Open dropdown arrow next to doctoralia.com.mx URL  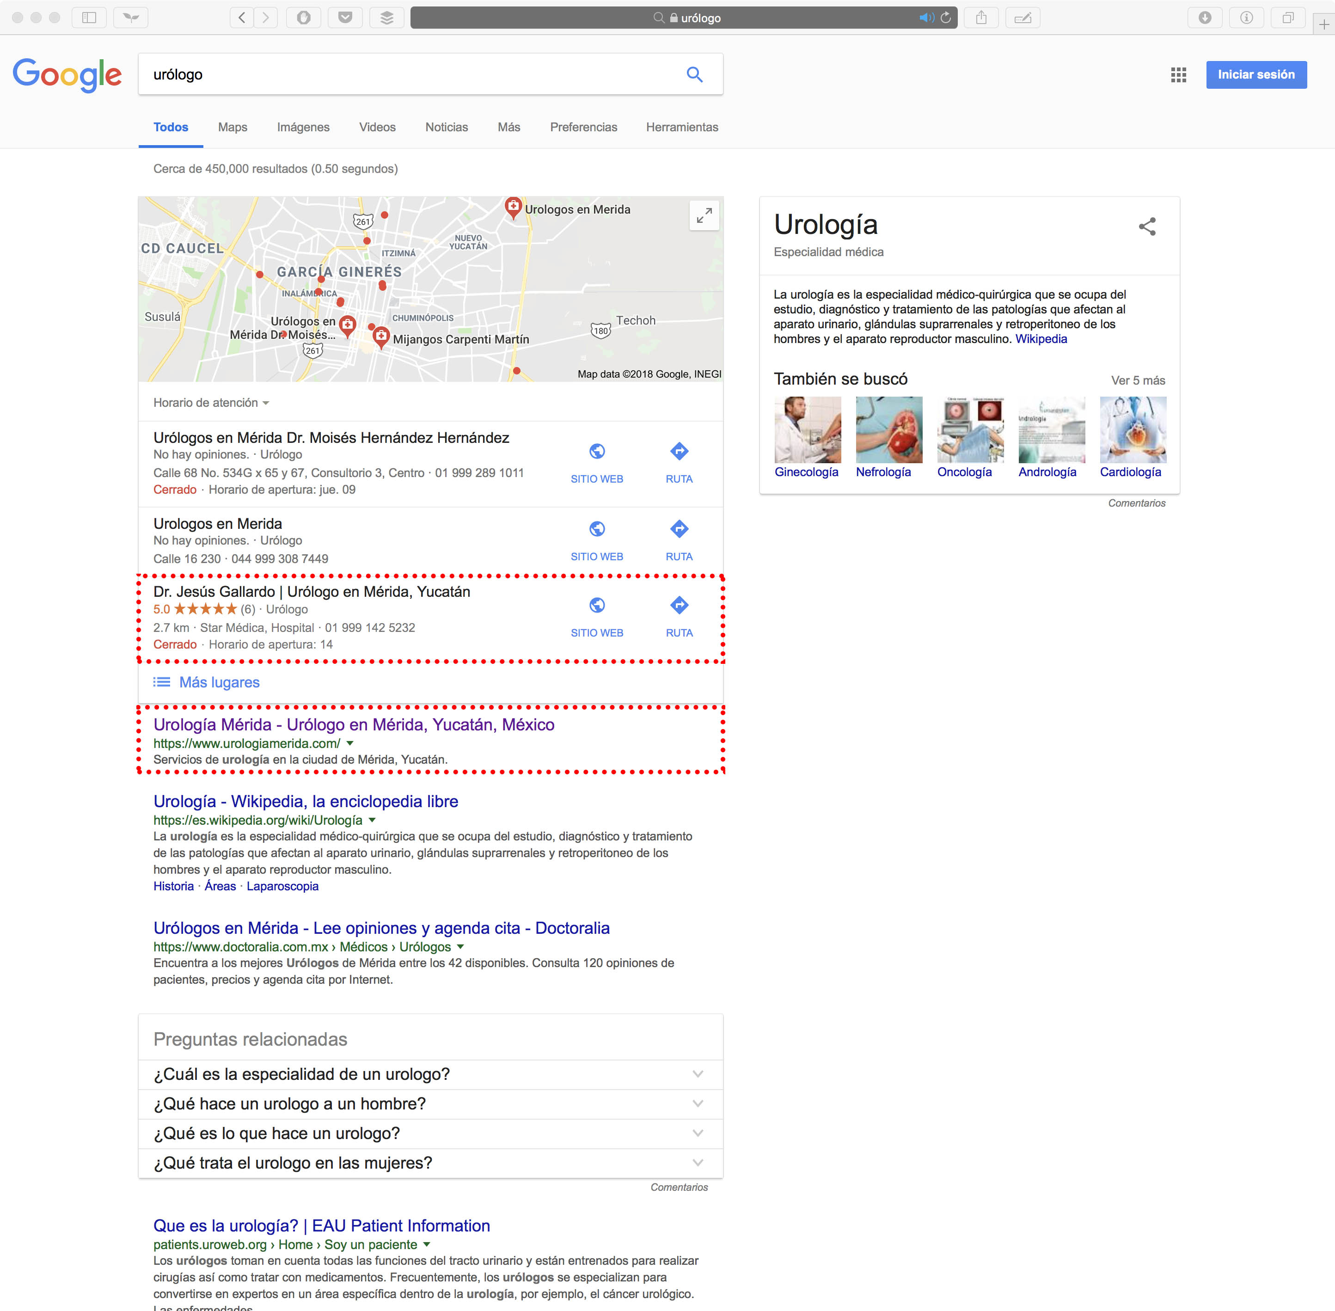click(x=460, y=947)
